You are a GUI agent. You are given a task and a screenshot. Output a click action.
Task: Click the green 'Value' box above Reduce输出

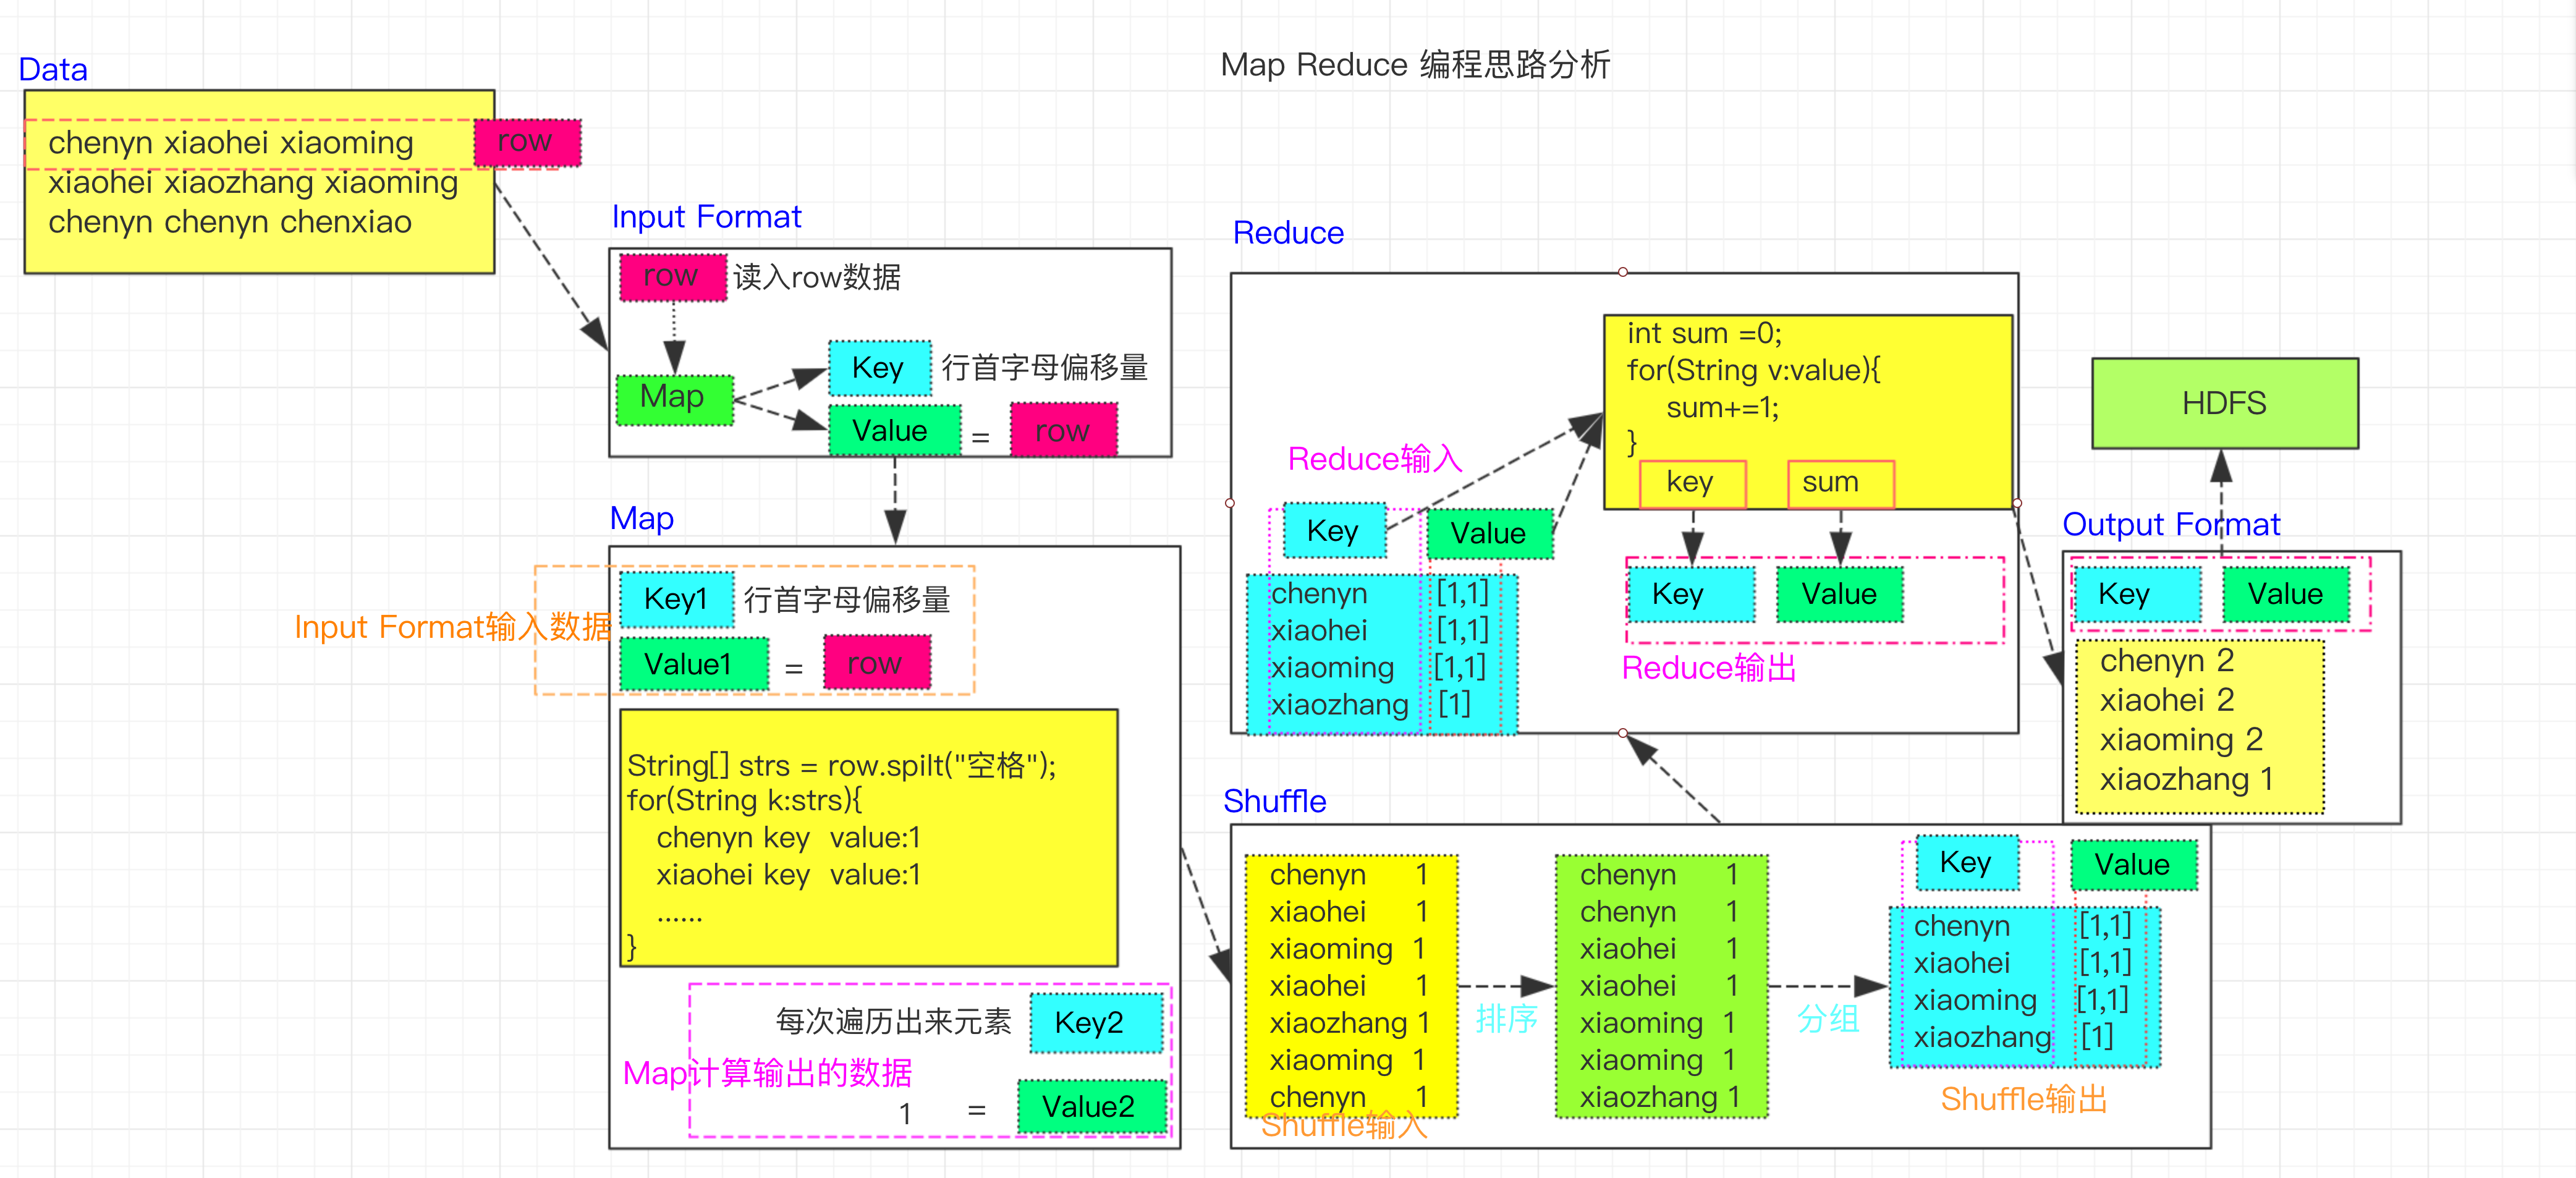click(1839, 594)
